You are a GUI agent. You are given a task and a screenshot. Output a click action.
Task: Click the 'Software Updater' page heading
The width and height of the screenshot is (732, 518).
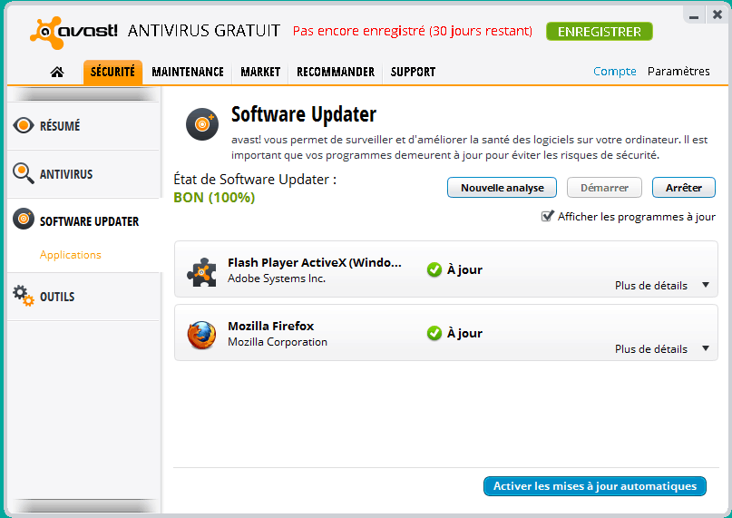click(304, 114)
